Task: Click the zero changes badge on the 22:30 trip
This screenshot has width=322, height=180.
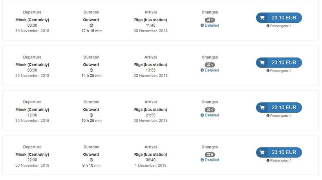Action: coord(210,154)
